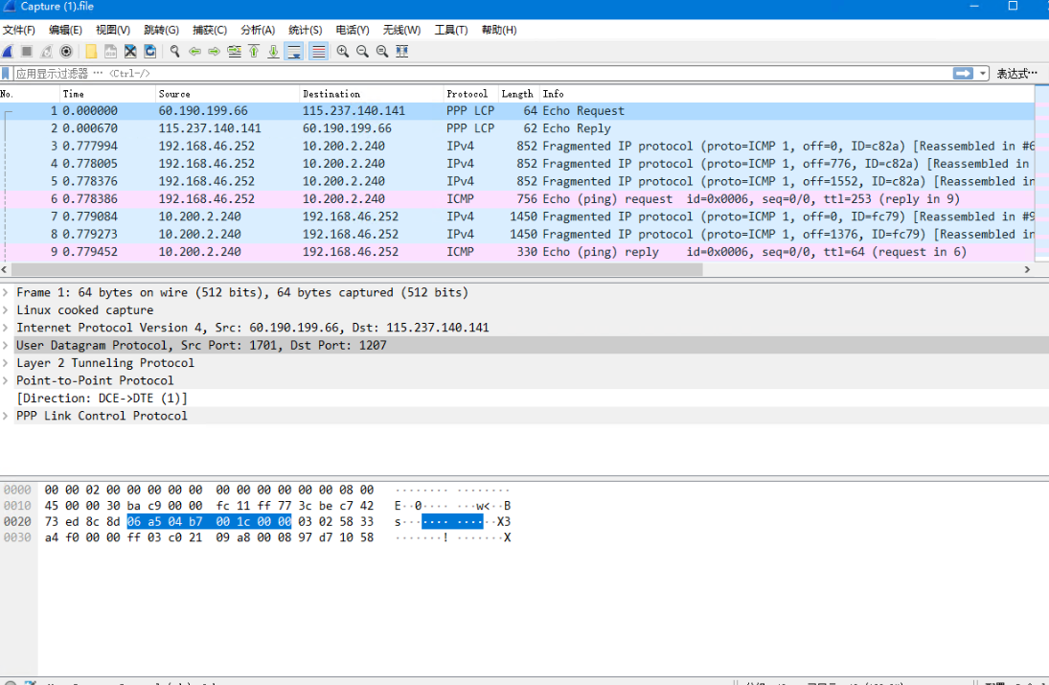Toggle auto-scroll during live capture

click(x=294, y=52)
